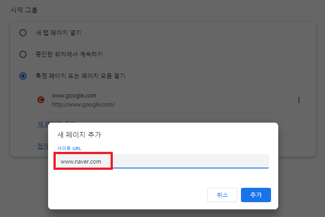The height and width of the screenshot is (217, 325).
Task: Click the www.google.com page title text
Action: [x=74, y=95]
